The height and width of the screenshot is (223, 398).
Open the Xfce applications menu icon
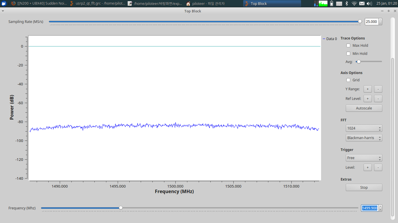coord(4,3)
